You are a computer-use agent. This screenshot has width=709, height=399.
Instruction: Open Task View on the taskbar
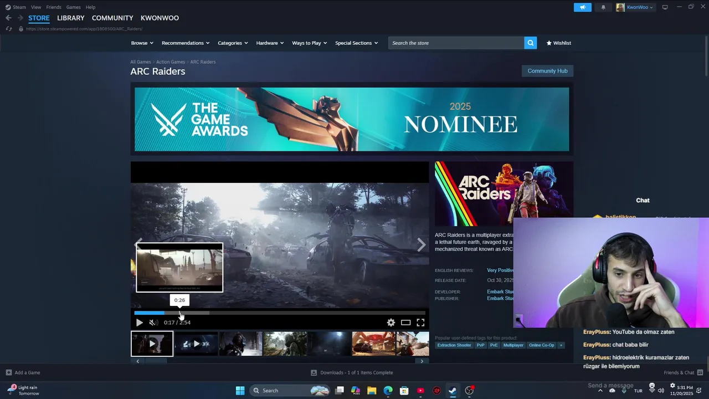click(x=340, y=391)
